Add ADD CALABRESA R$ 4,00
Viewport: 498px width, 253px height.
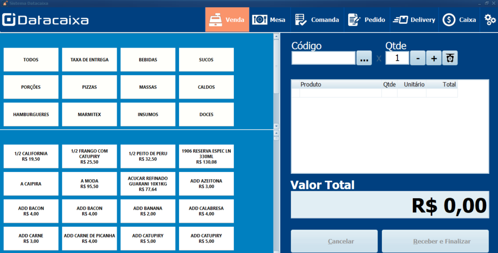point(206,211)
